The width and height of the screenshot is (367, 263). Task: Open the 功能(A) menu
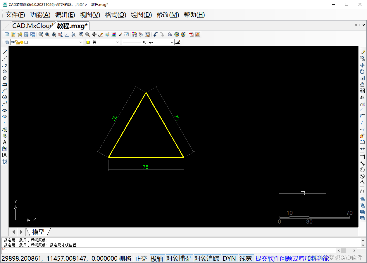point(40,15)
